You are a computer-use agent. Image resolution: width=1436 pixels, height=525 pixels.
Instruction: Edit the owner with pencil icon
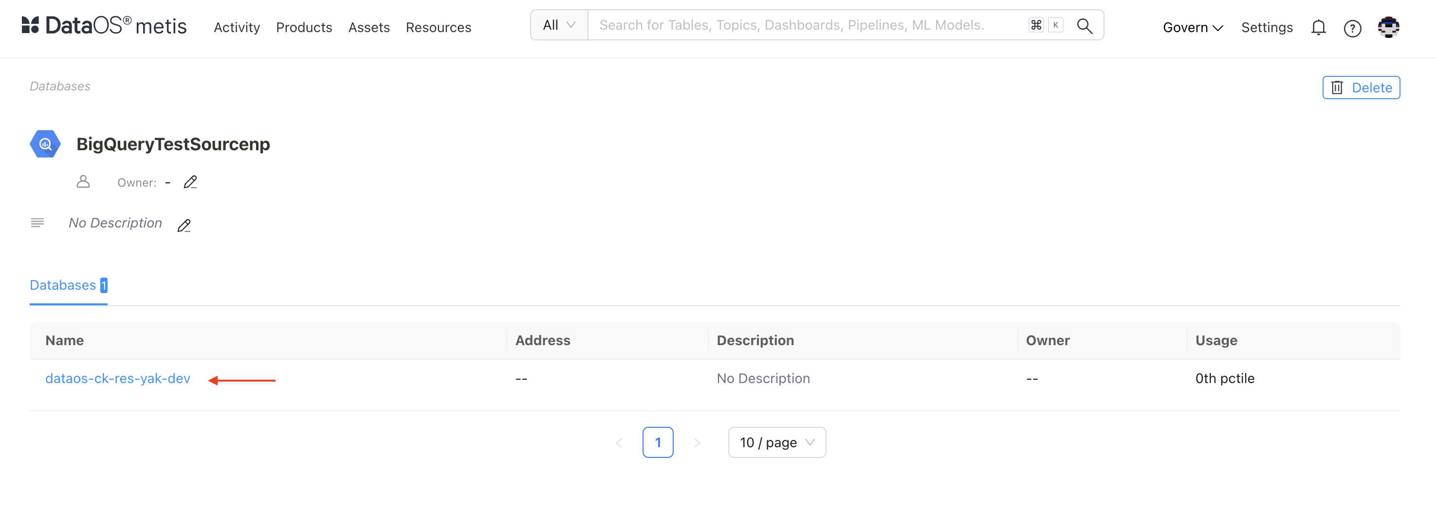pyautogui.click(x=190, y=182)
